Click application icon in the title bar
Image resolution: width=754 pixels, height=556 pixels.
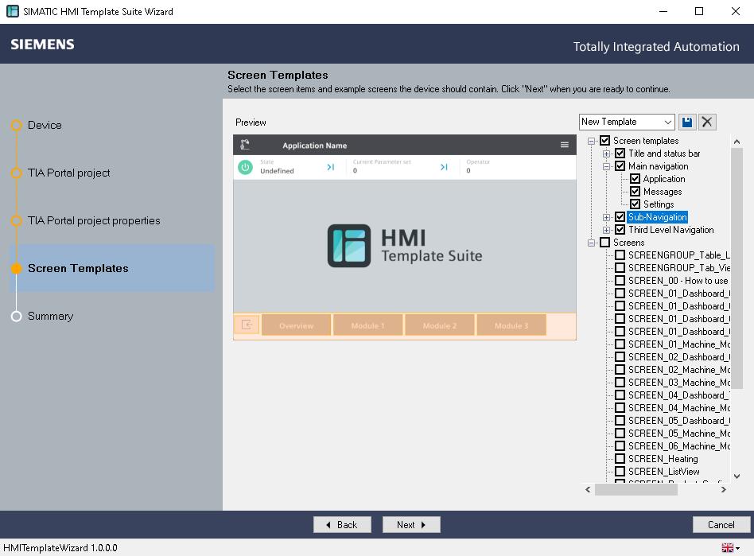click(13, 11)
